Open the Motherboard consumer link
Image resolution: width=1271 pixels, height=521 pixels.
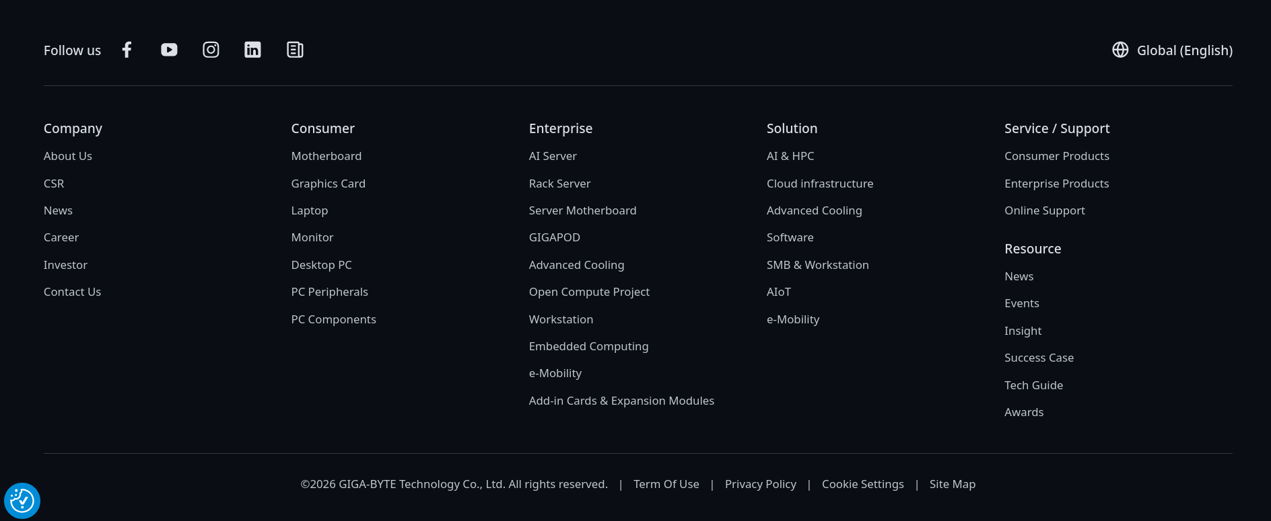326,156
